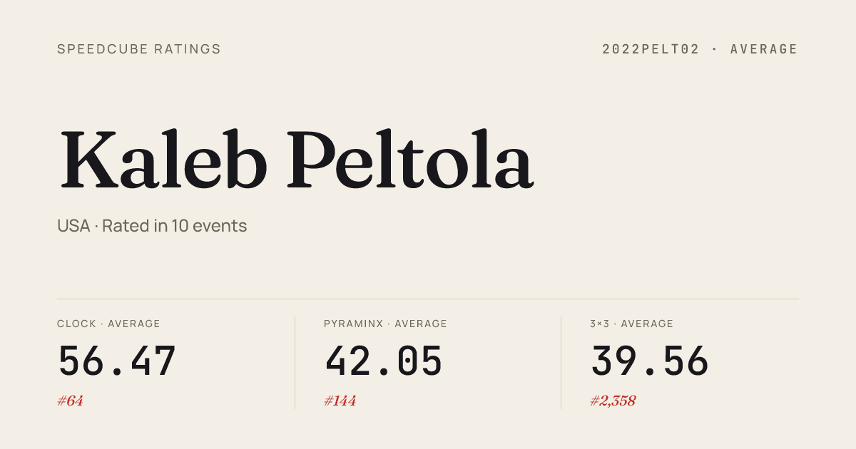Open the Rated in 10 events text
This screenshot has width=856, height=449.
[x=175, y=226]
